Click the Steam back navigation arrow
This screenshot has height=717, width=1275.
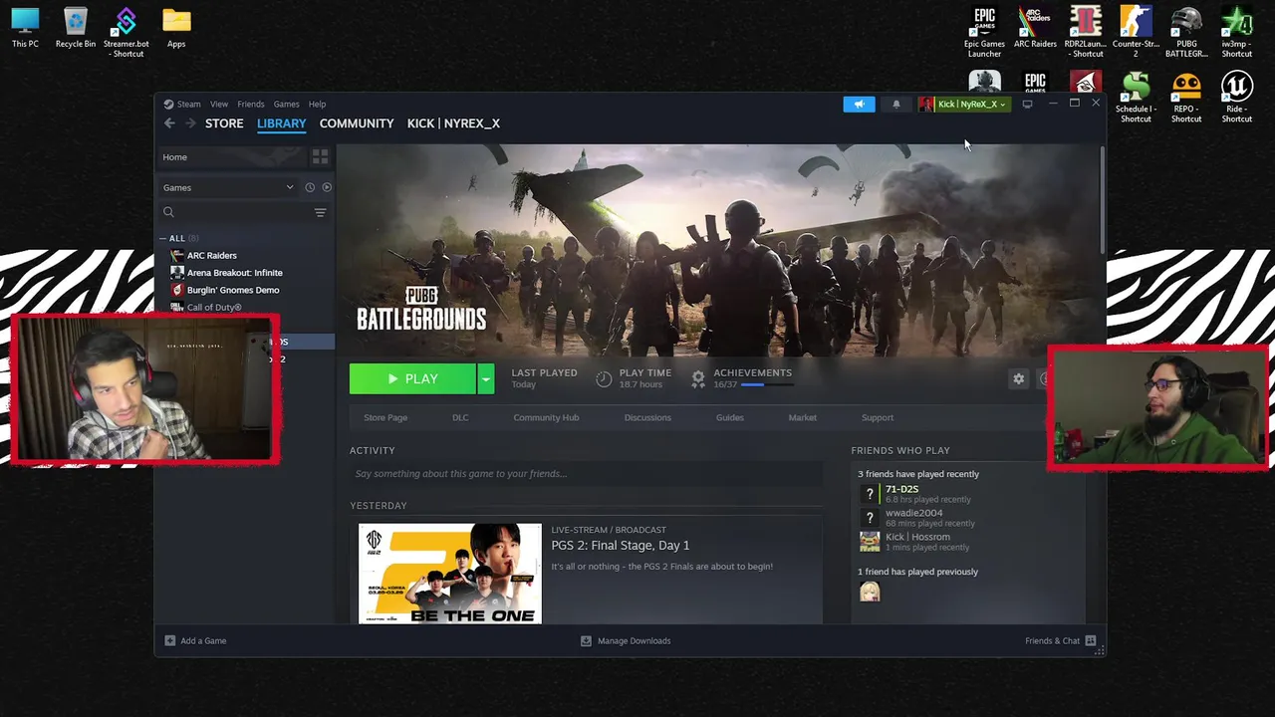tap(169, 123)
